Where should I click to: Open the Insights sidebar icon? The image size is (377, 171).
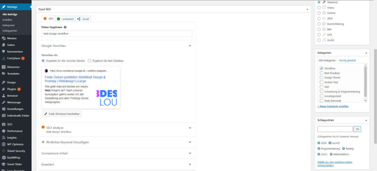tap(4, 138)
